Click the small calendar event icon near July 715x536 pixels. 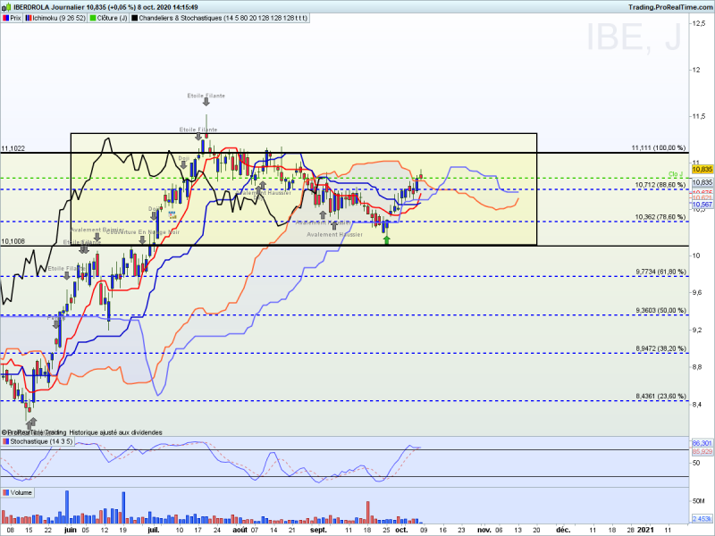tap(172, 214)
